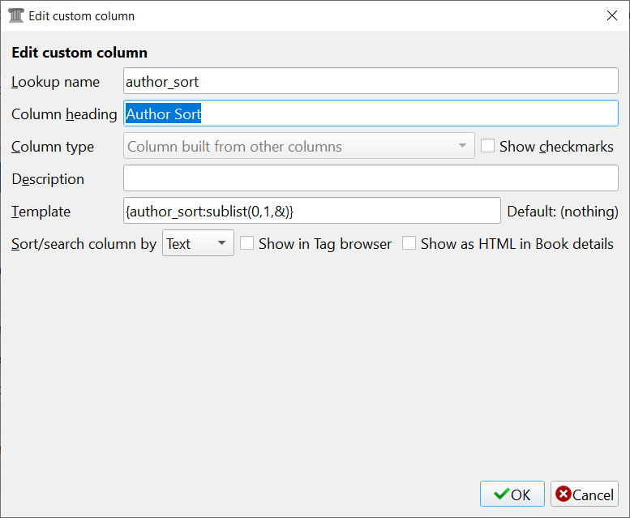Close the Edit custom column window
The image size is (630, 518).
point(611,15)
